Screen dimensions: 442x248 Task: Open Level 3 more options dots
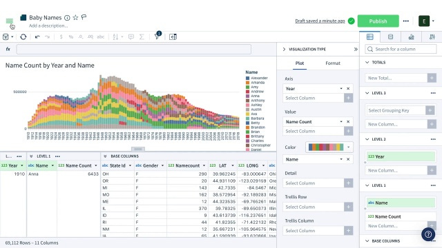(433, 93)
